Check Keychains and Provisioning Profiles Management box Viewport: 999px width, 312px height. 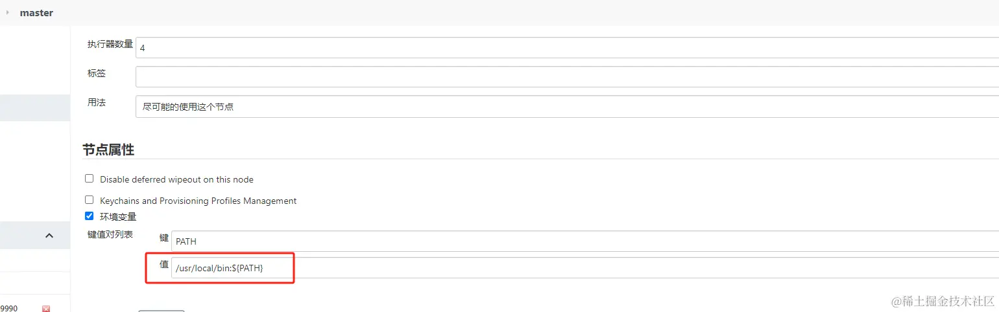90,200
